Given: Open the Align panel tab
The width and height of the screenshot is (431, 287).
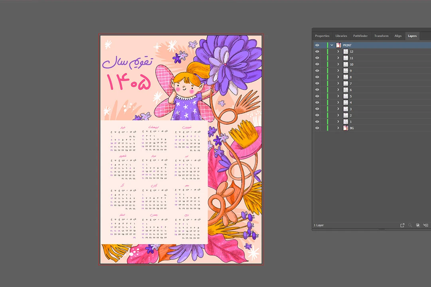Looking at the screenshot, I should pyautogui.click(x=398, y=36).
